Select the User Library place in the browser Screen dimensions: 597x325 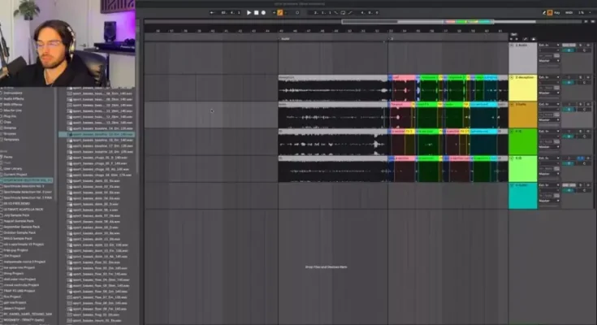[x=16, y=168]
